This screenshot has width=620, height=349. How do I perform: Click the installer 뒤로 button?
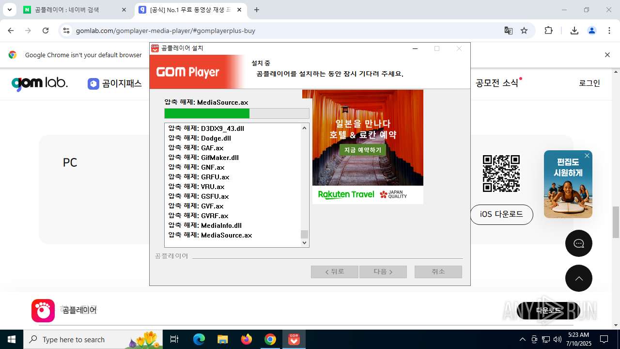tap(335, 272)
